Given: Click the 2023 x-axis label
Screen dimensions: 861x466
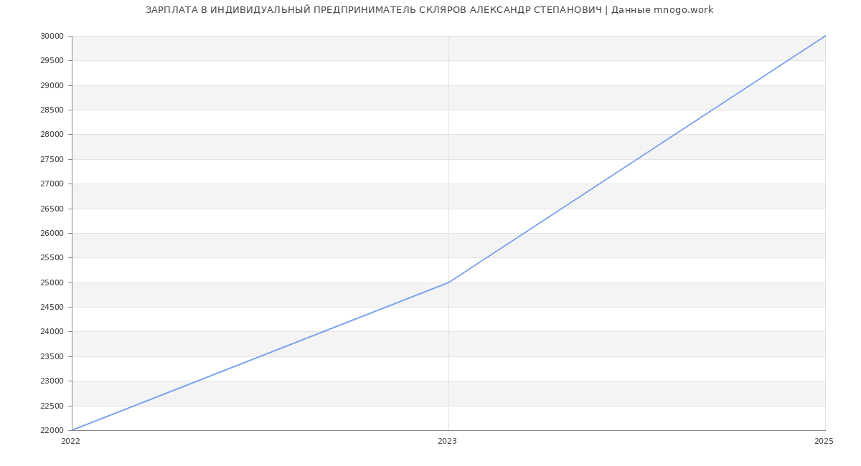Looking at the screenshot, I should (447, 442).
